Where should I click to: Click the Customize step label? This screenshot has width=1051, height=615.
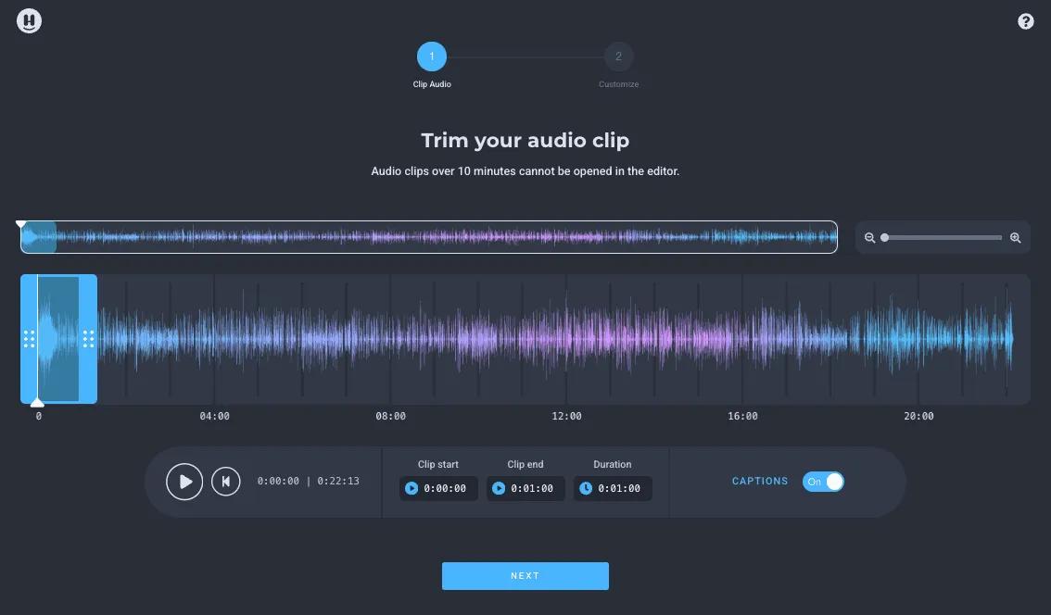tap(619, 84)
